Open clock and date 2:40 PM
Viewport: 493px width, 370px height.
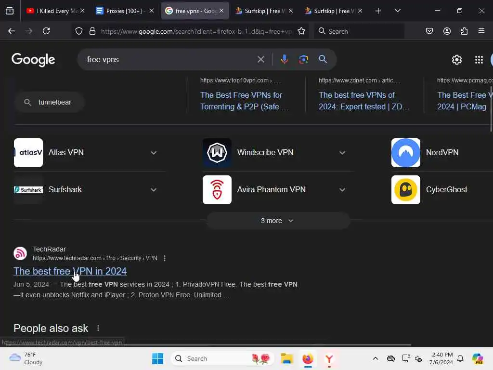[x=441, y=358]
